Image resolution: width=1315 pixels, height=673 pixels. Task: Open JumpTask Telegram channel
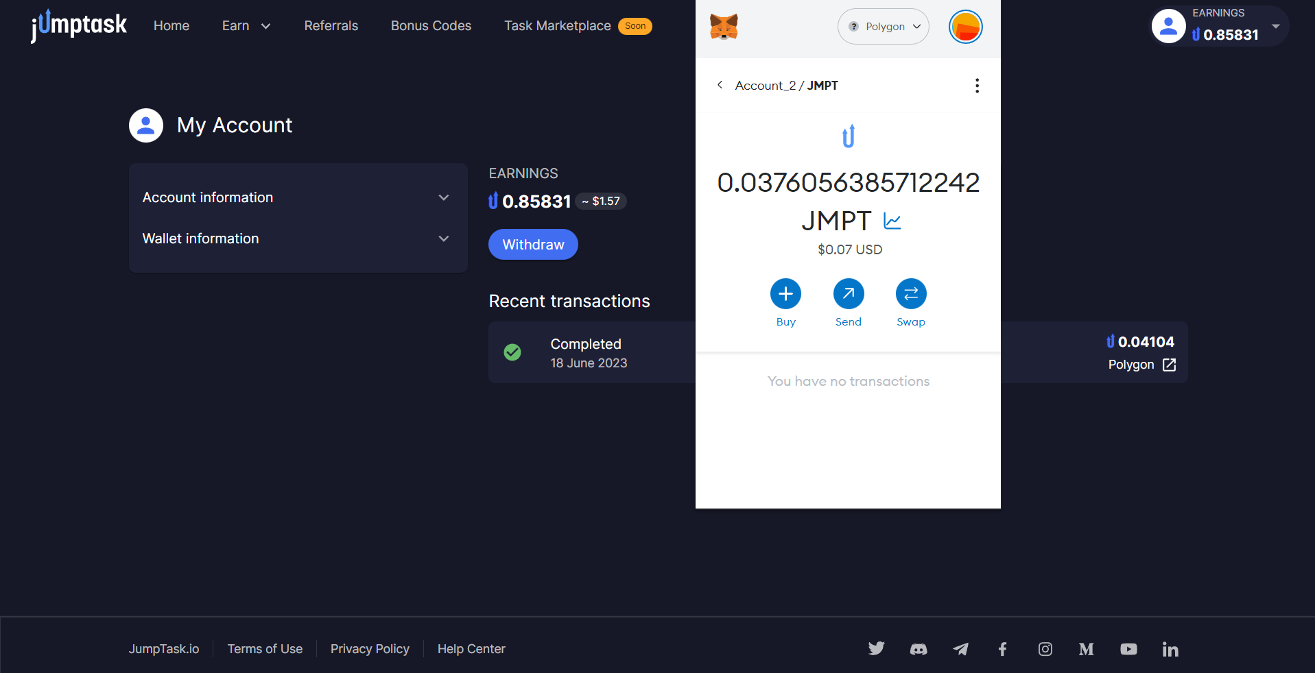click(960, 649)
